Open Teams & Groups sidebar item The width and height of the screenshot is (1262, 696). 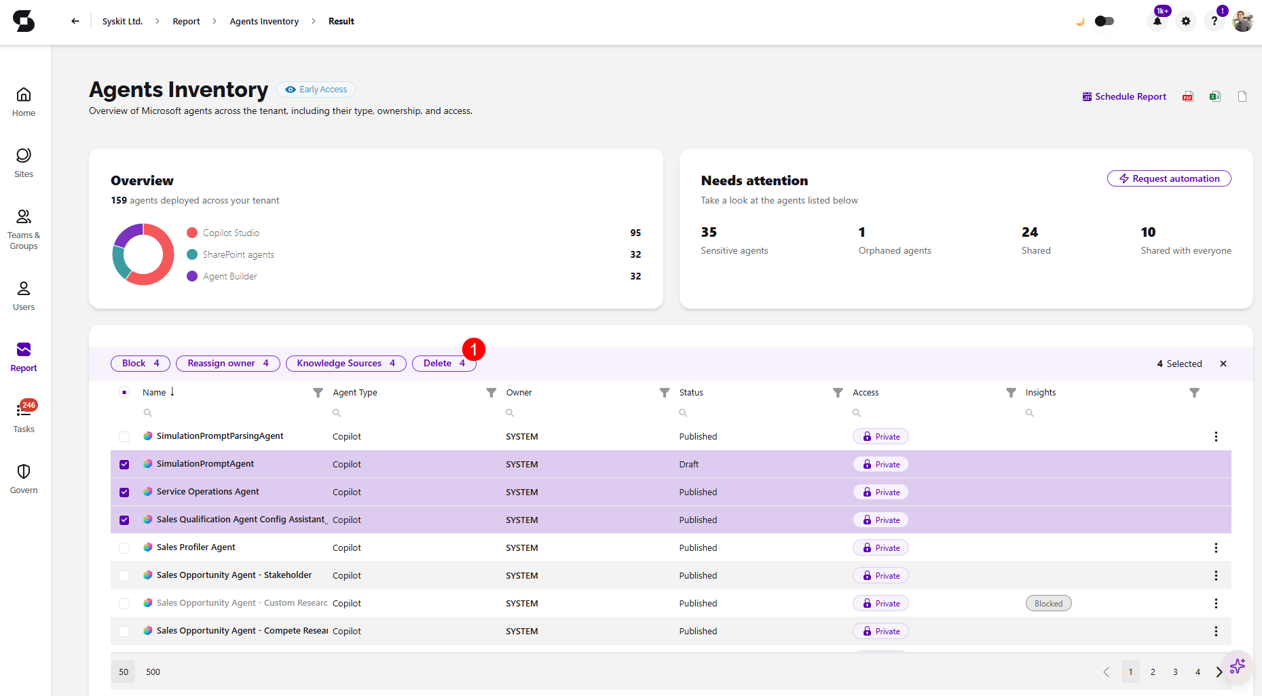click(24, 230)
